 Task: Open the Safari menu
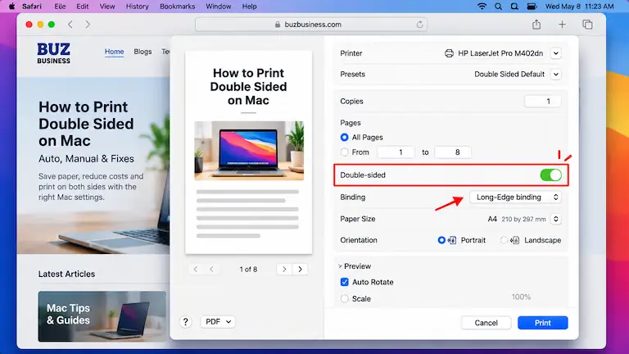(x=32, y=7)
